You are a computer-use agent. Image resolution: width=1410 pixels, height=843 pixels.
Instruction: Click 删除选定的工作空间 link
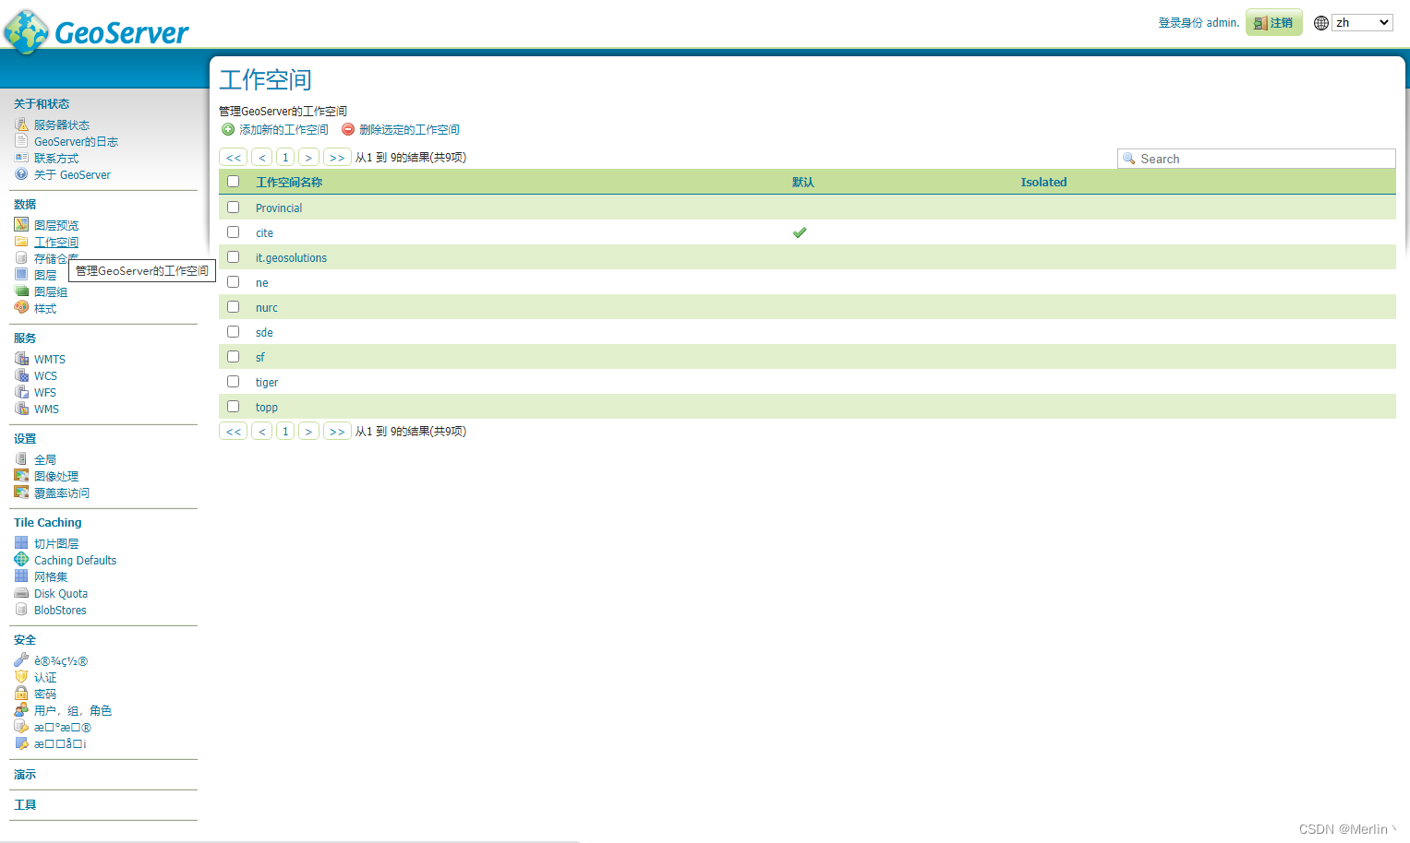point(409,130)
